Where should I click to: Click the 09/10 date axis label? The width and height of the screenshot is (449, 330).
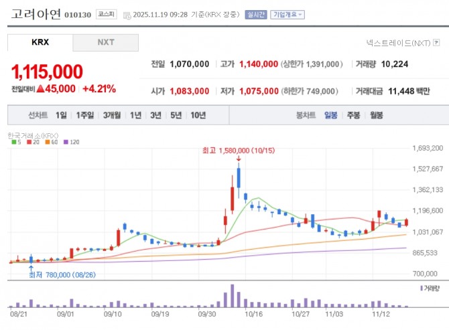click(x=113, y=314)
